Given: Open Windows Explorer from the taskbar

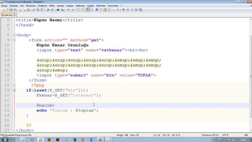Looking at the screenshot, I should [23, 140].
